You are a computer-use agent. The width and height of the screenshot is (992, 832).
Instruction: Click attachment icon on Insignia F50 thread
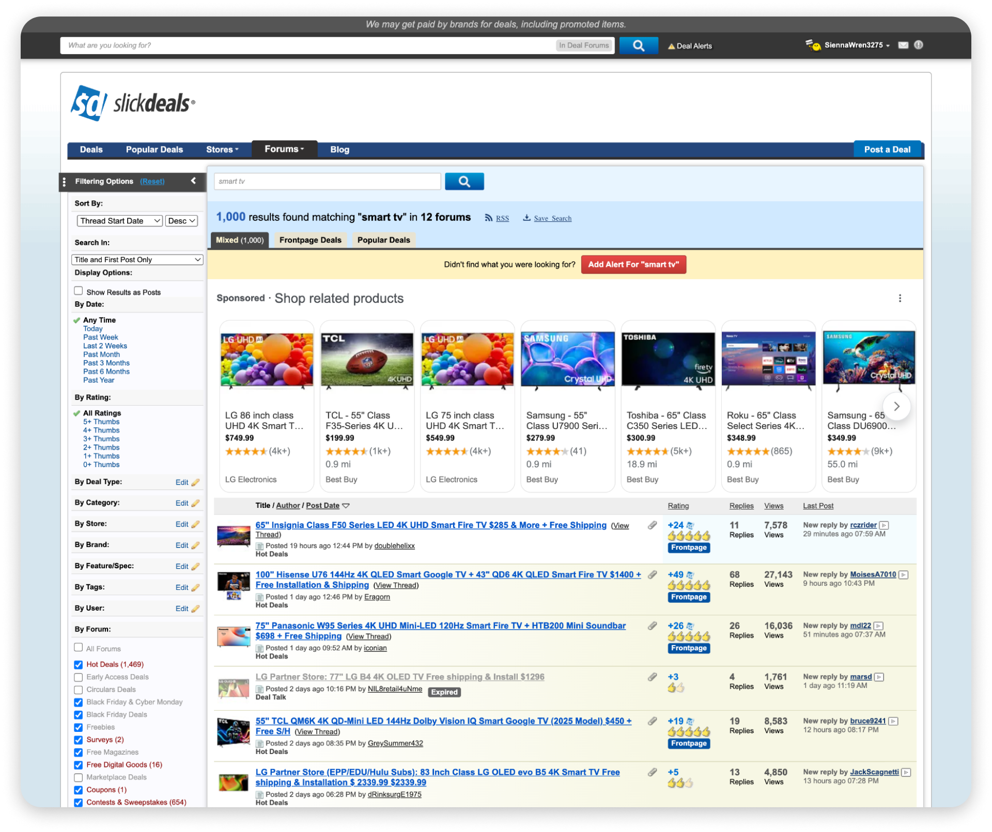[x=652, y=525]
